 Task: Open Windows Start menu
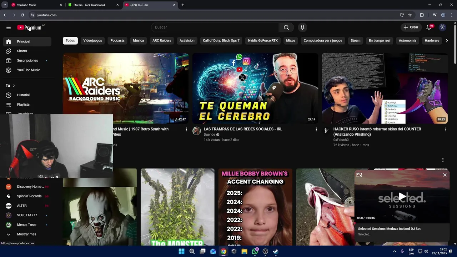pyautogui.click(x=181, y=251)
